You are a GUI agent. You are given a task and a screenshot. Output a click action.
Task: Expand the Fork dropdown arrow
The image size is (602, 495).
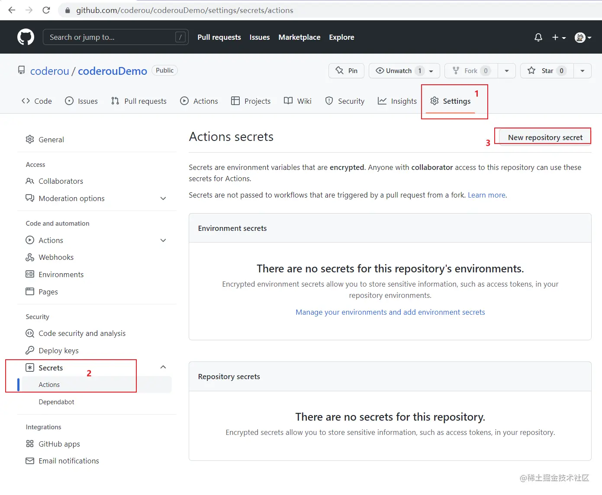tap(507, 70)
